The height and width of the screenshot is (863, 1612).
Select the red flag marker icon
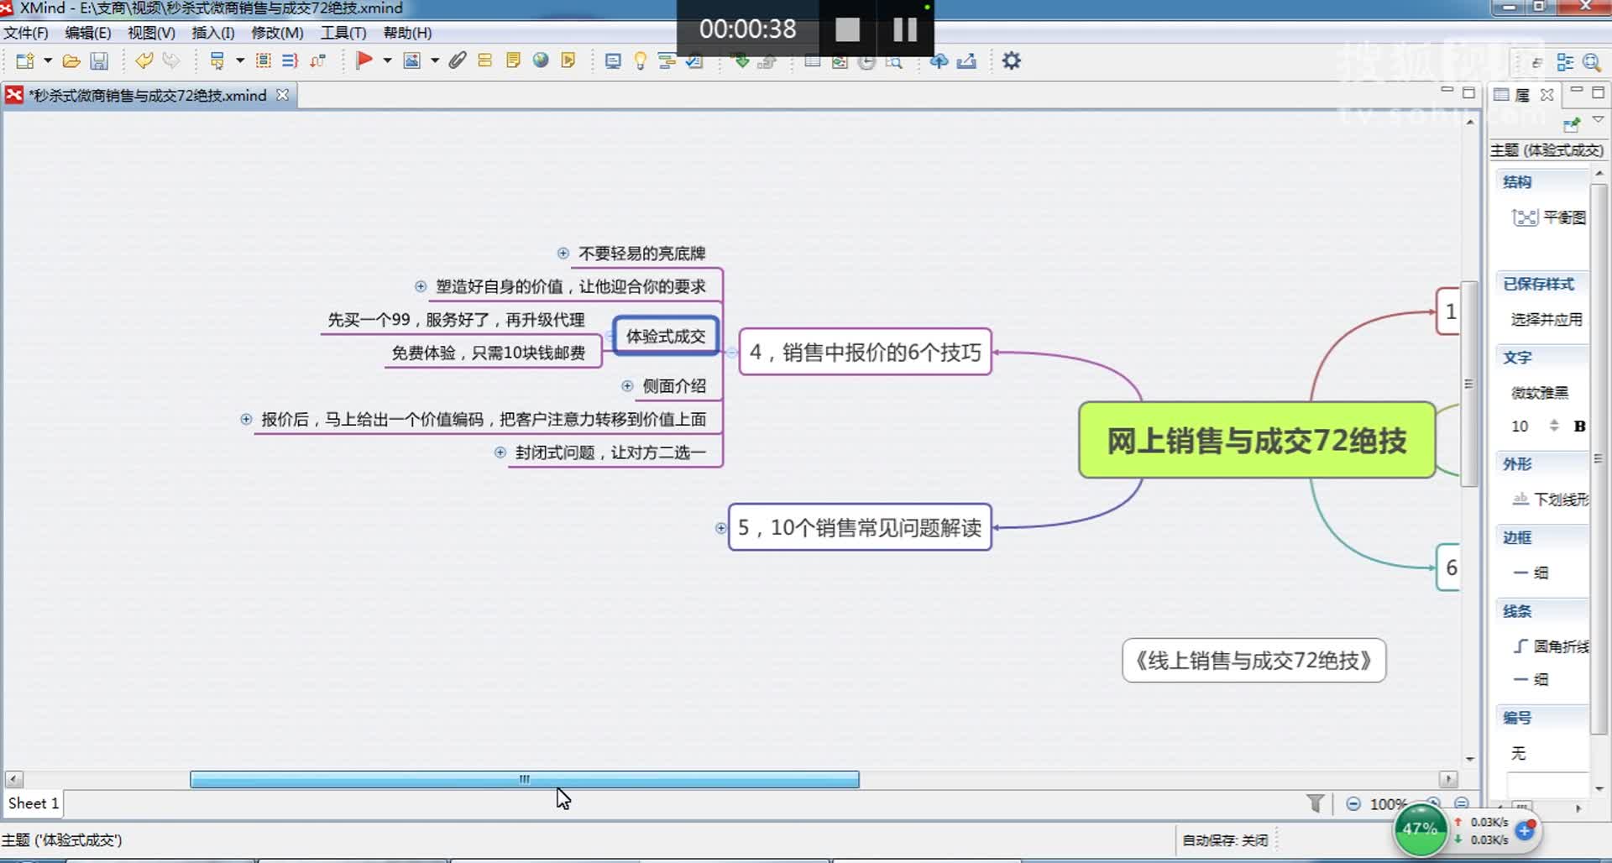pyautogui.click(x=365, y=60)
